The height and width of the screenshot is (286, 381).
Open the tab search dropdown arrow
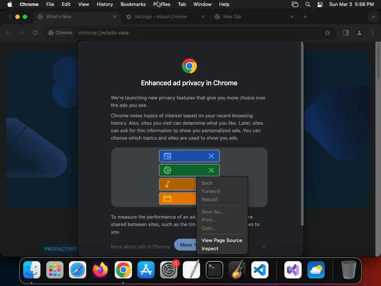pyautogui.click(x=374, y=17)
